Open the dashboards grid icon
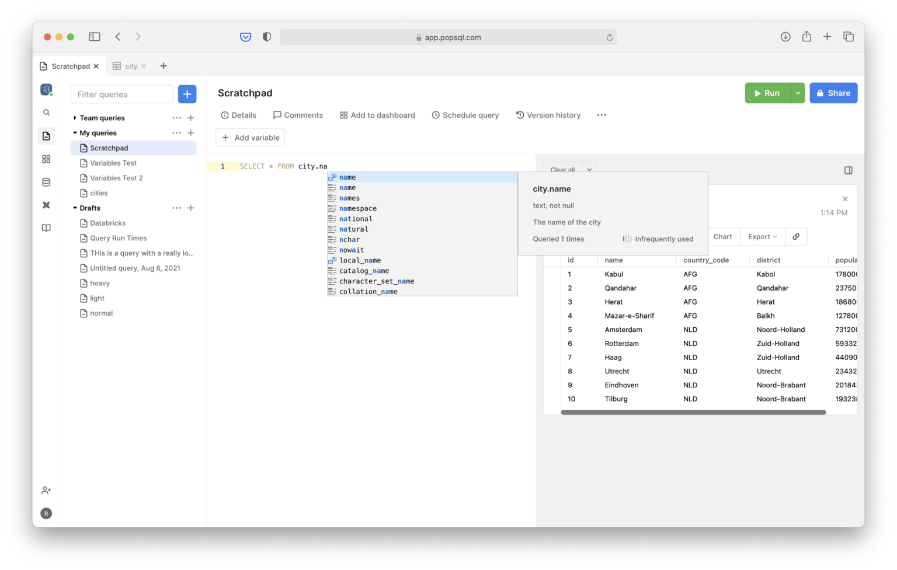The width and height of the screenshot is (897, 570). (x=46, y=159)
